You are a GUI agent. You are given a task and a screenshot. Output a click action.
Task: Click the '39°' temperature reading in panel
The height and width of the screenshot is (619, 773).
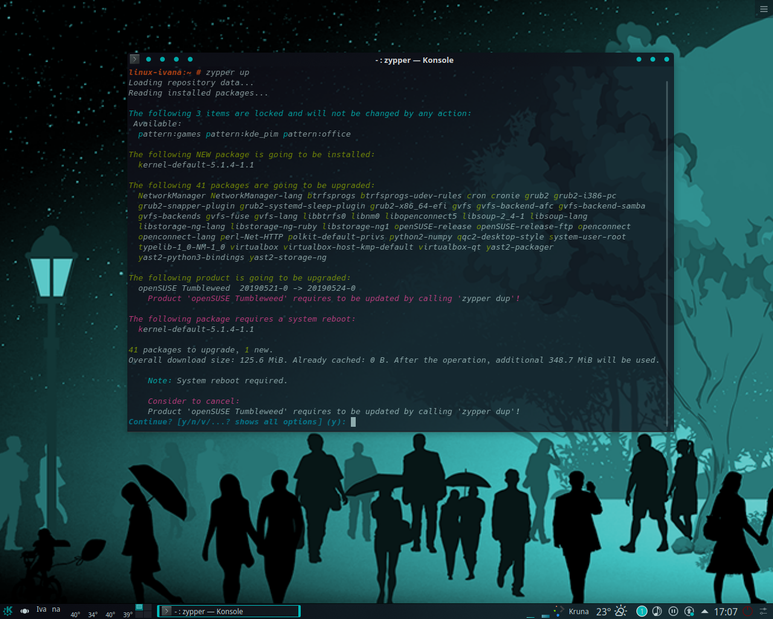tap(128, 615)
